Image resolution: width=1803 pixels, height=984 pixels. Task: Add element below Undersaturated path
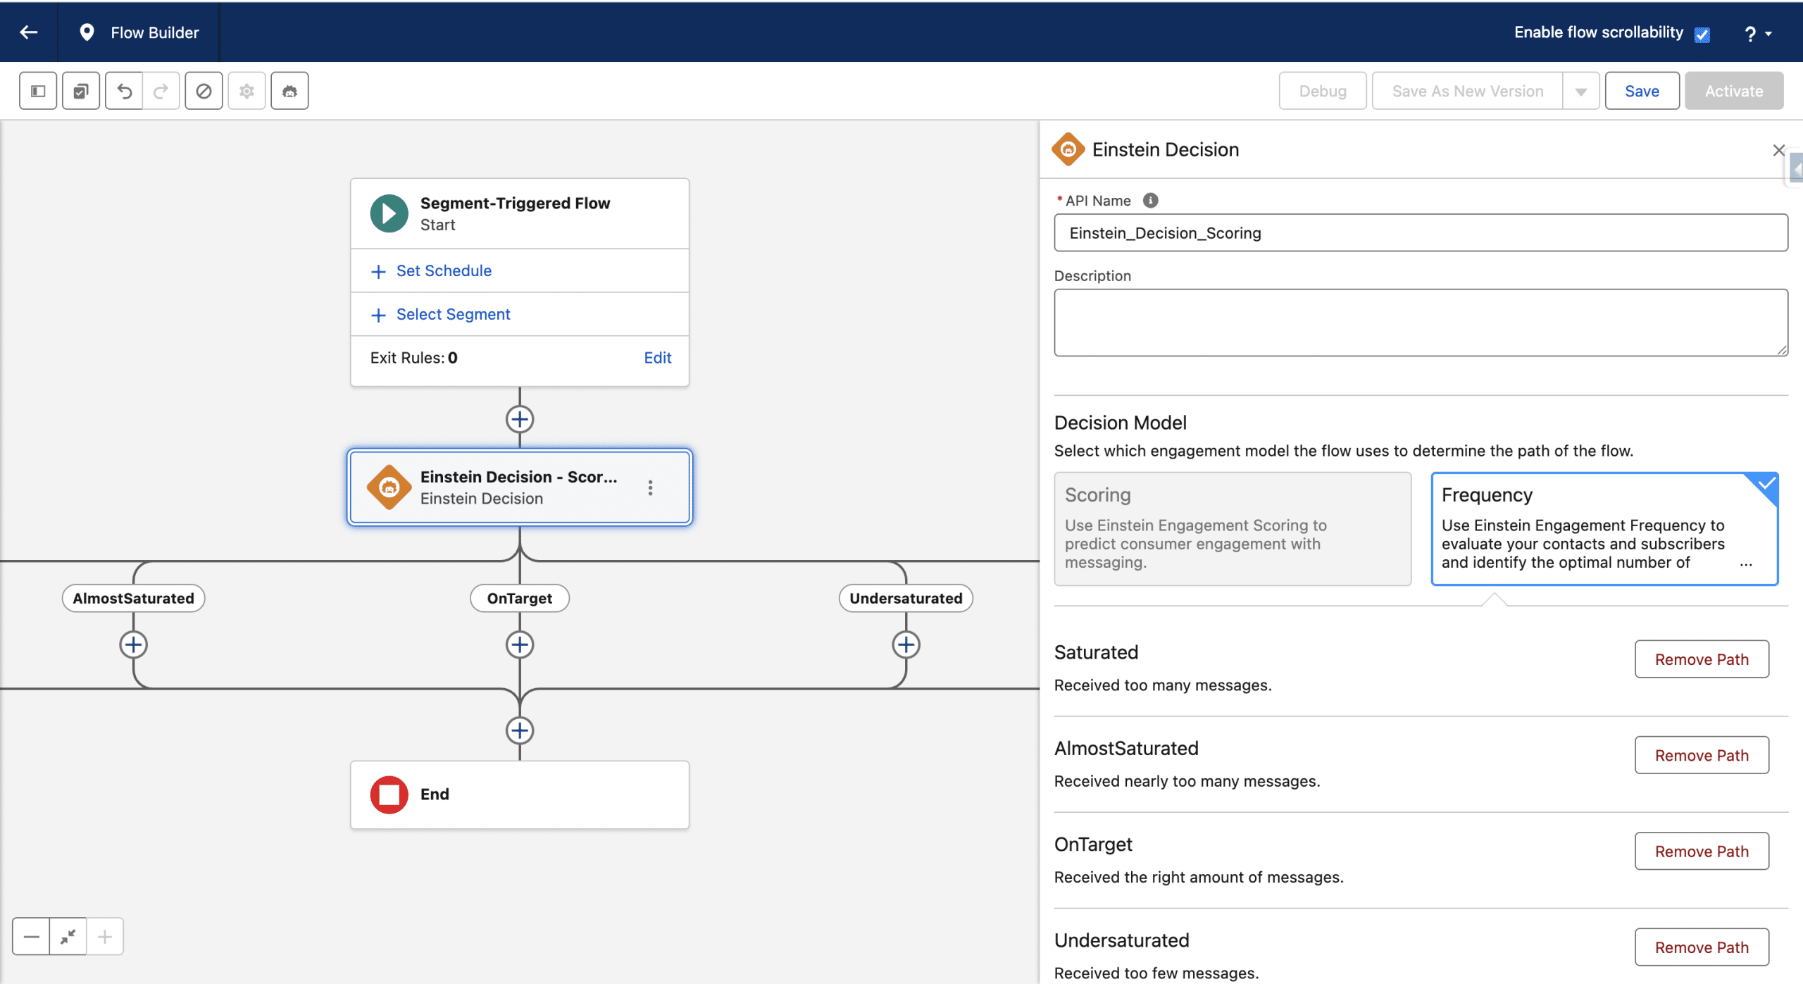click(906, 644)
